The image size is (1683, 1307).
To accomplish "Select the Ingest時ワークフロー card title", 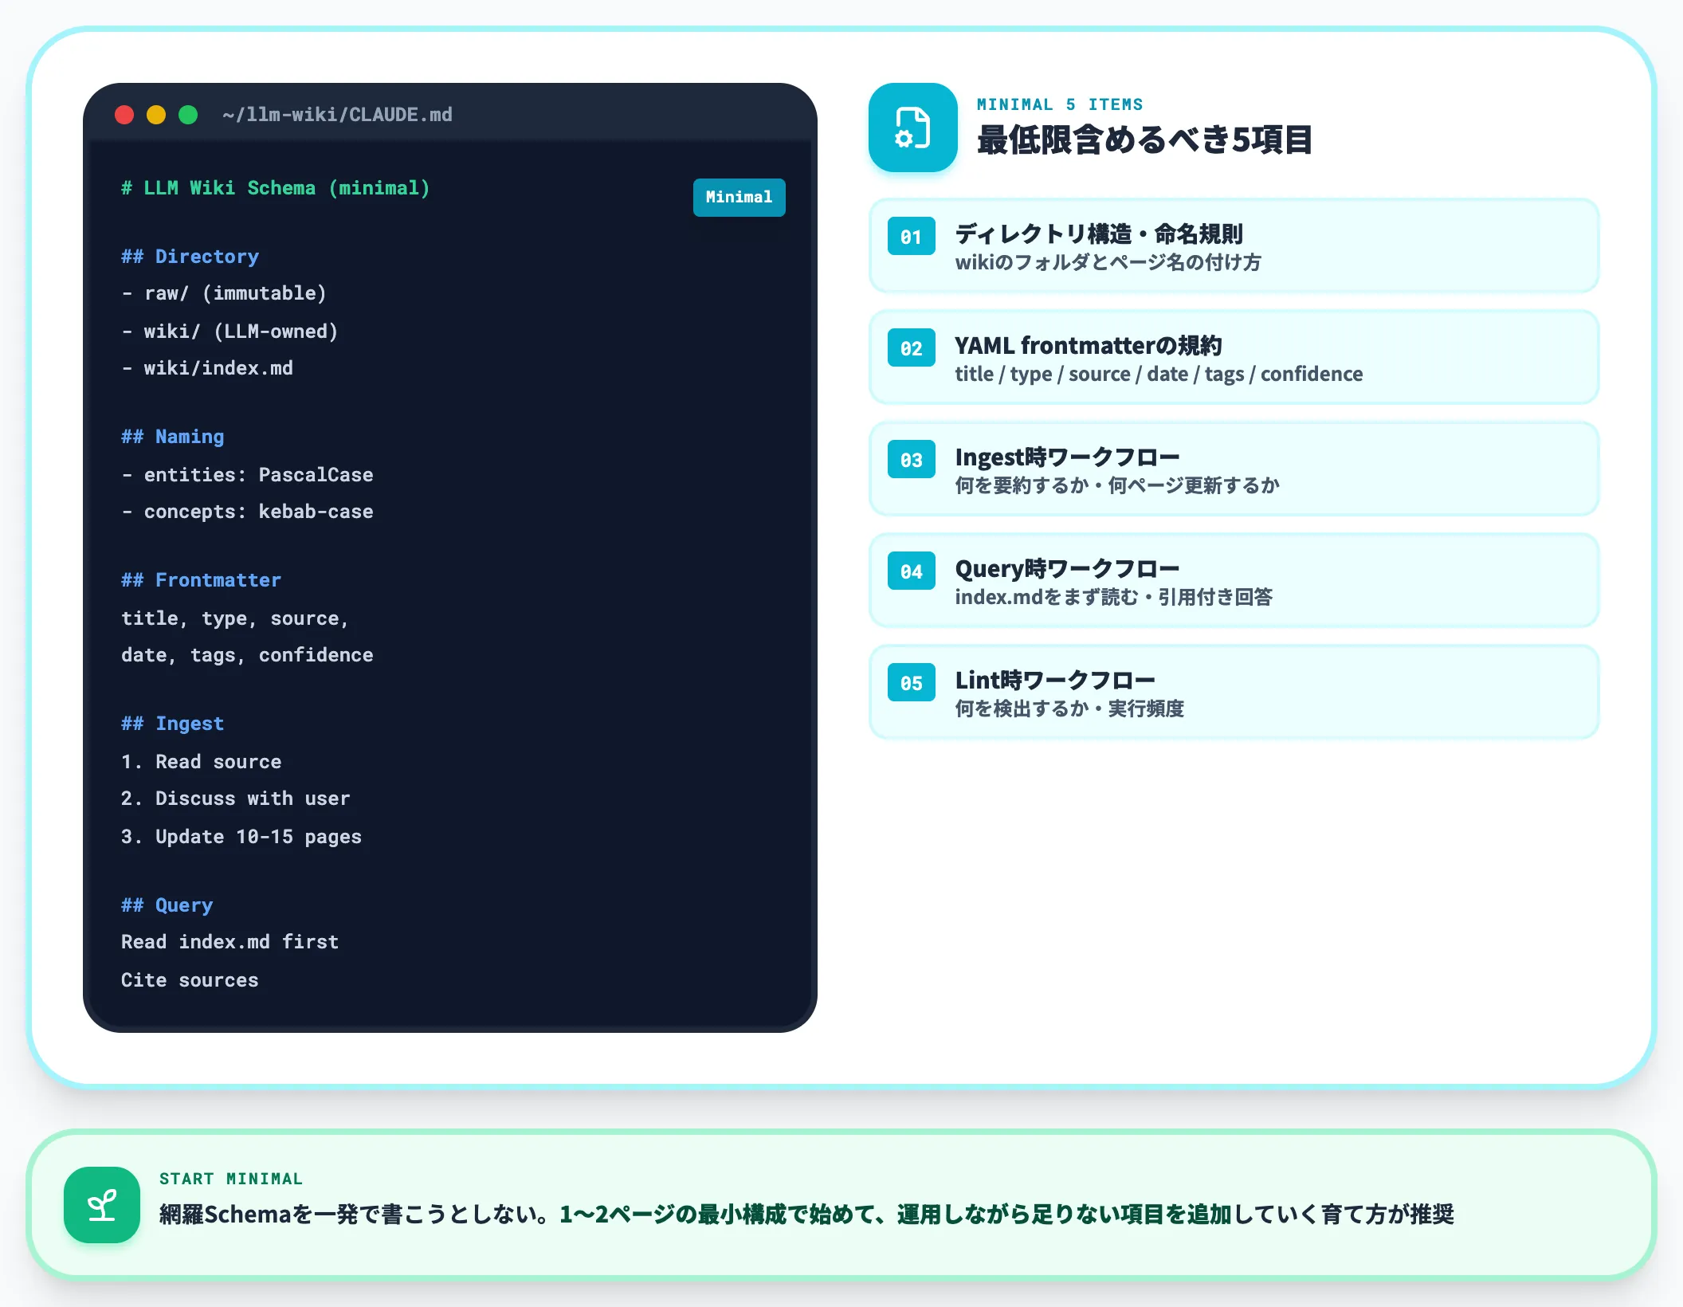I will (1067, 457).
